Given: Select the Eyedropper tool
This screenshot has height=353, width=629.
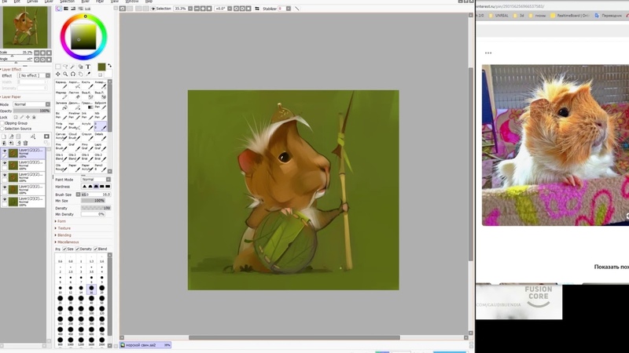Looking at the screenshot, I should tap(88, 74).
